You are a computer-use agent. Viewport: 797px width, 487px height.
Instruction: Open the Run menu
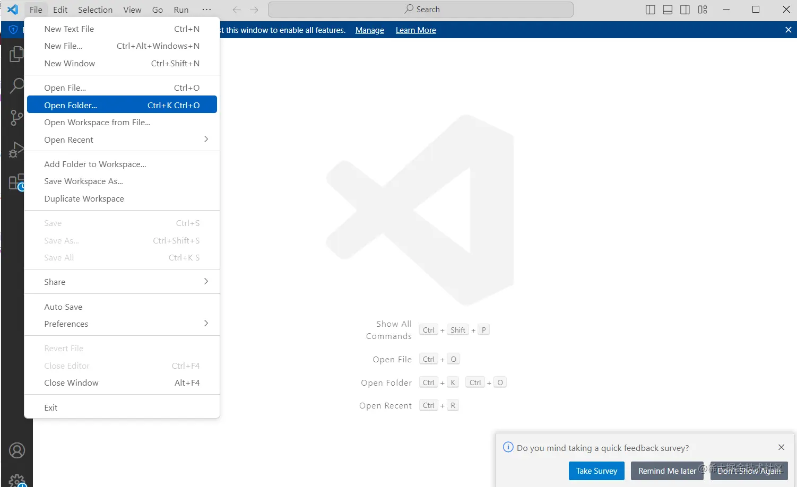coord(181,10)
